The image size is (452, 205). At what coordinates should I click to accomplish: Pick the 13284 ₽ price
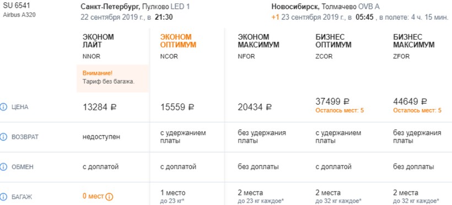coord(100,107)
